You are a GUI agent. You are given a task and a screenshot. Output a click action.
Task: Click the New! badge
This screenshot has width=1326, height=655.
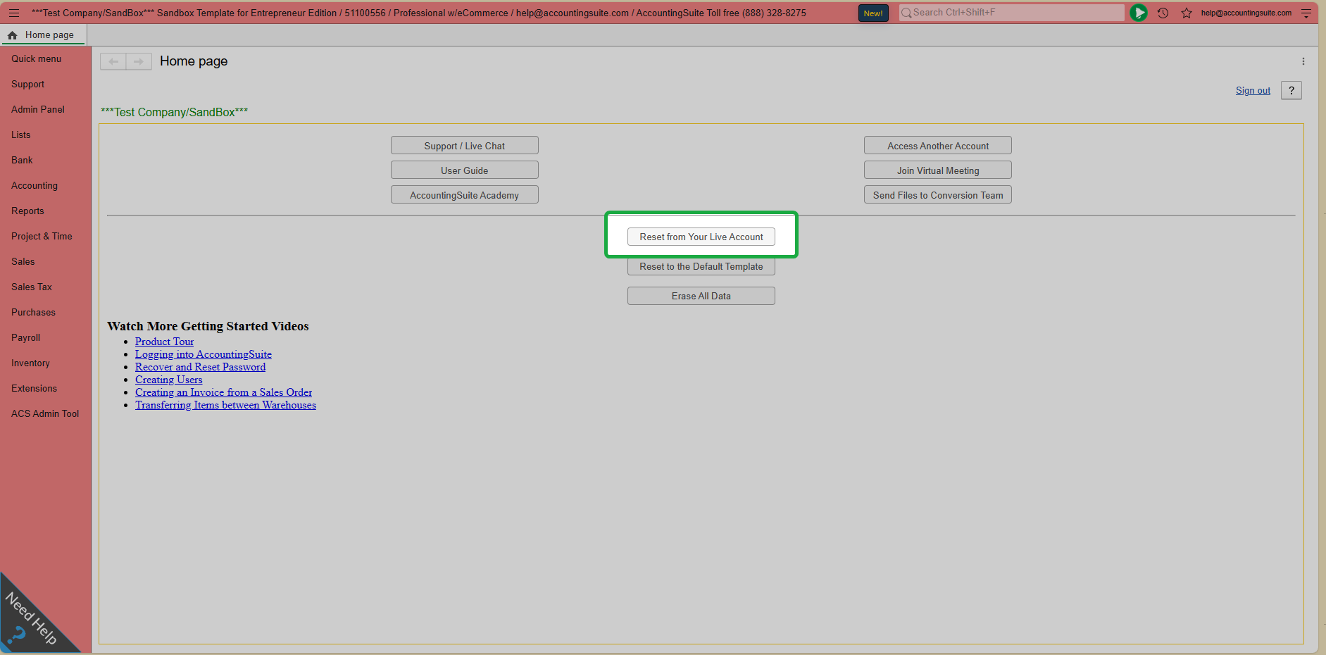coord(873,13)
